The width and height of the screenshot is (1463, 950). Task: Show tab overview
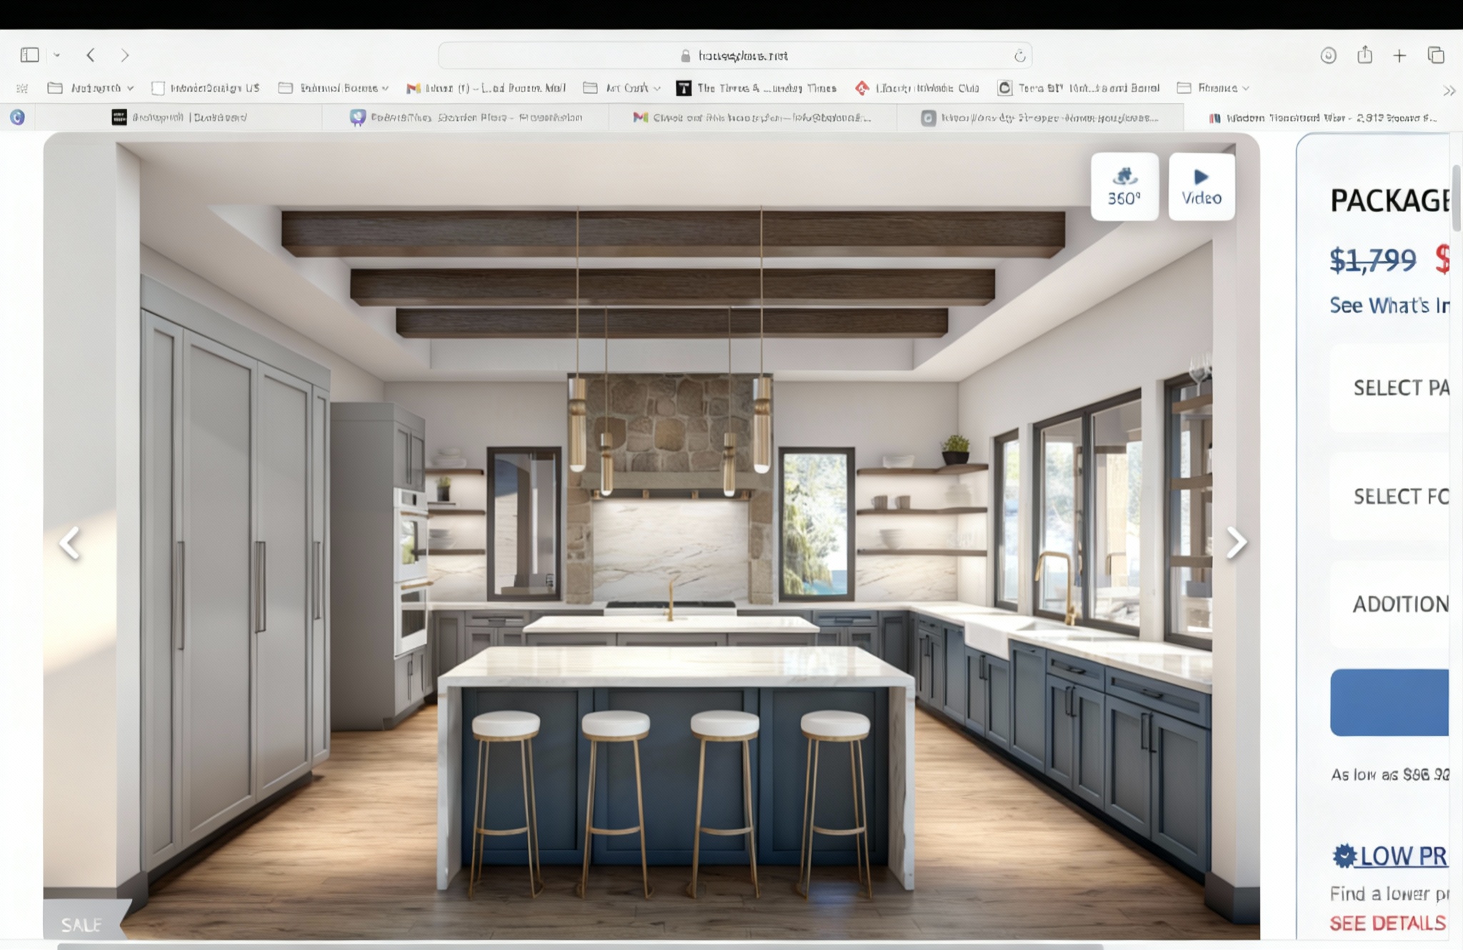[1436, 55]
